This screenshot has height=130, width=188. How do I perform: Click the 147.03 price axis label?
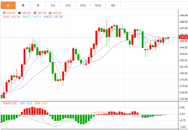click(183, 28)
